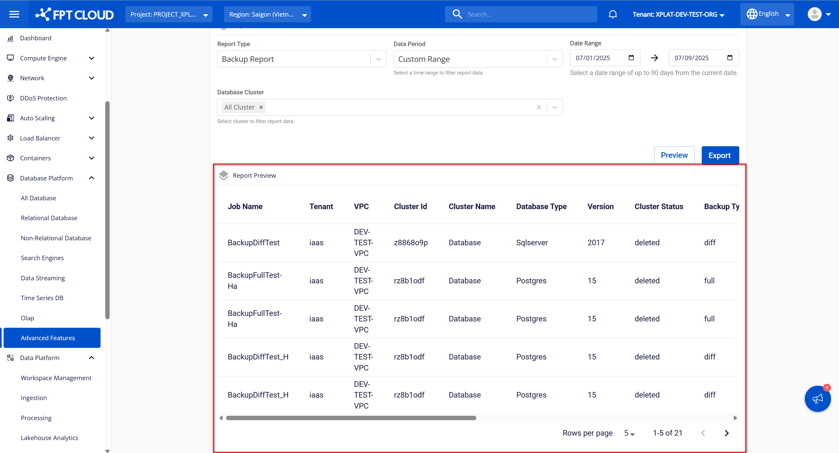Screen dimensions: 839x453
Task: Remove the All Cluster tag
Action: [261, 107]
